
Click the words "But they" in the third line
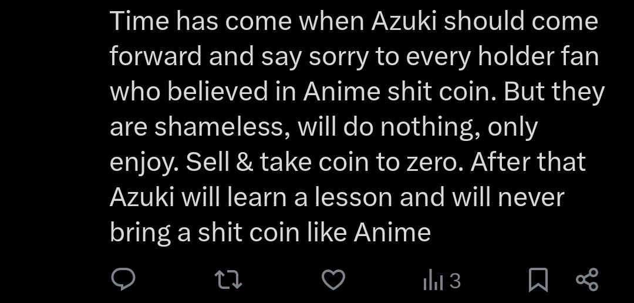tap(554, 92)
